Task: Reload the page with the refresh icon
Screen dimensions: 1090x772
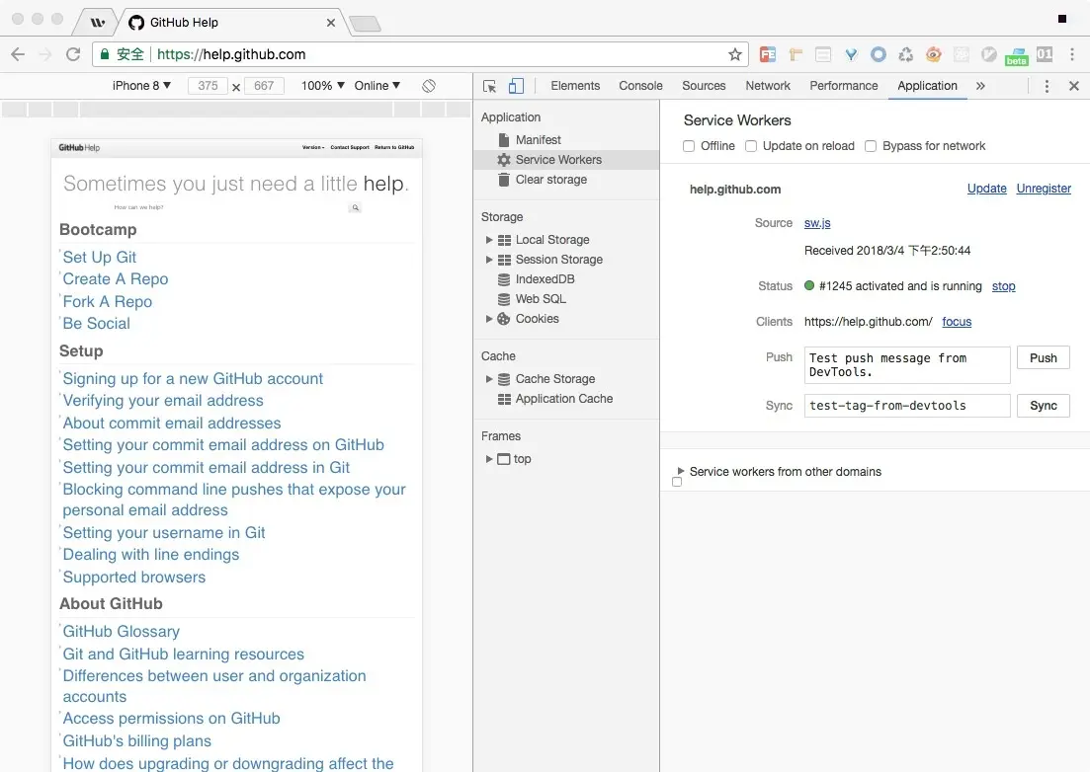Action: (73, 54)
